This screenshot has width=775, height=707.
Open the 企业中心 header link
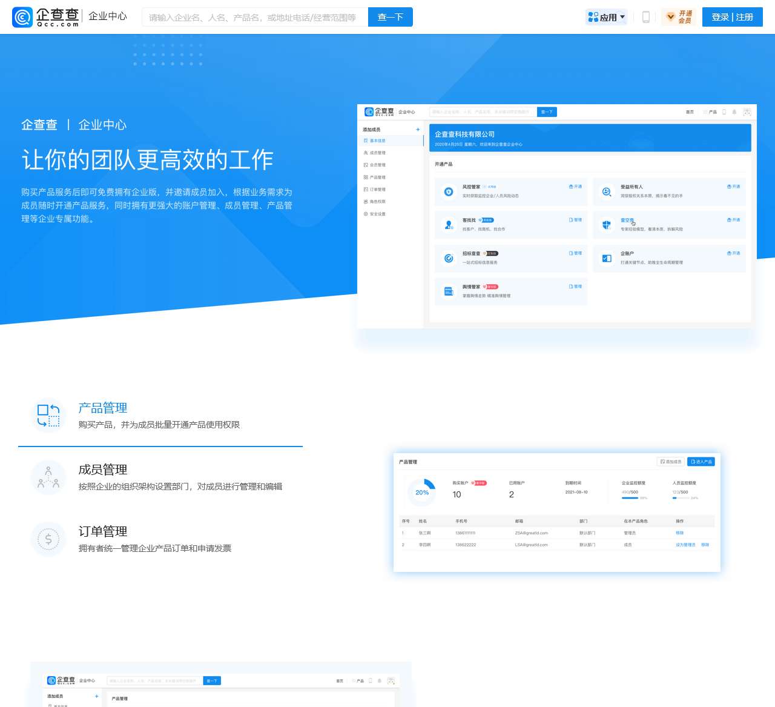coord(108,16)
